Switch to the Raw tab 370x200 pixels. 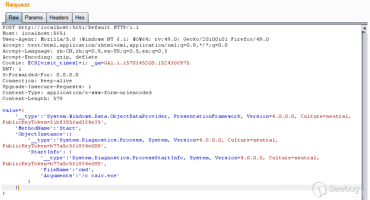[x=14, y=18]
